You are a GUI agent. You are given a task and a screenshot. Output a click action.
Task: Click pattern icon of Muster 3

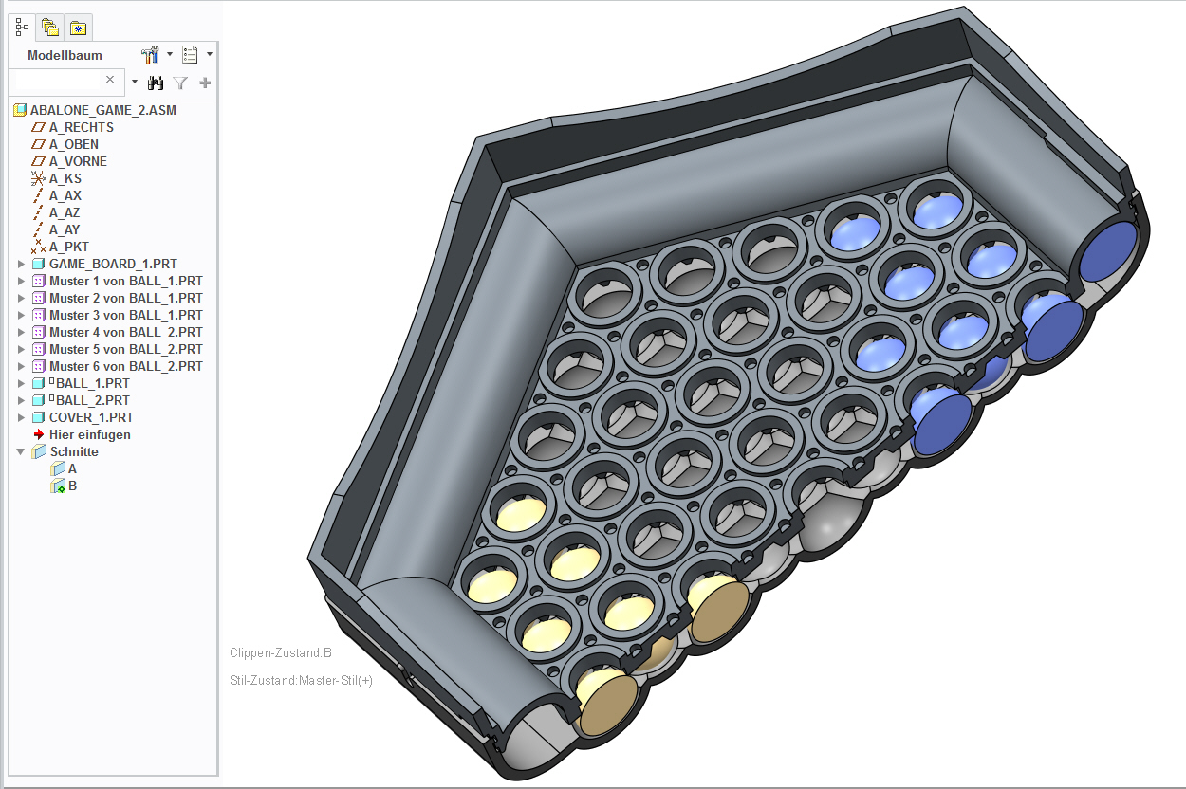tap(39, 315)
